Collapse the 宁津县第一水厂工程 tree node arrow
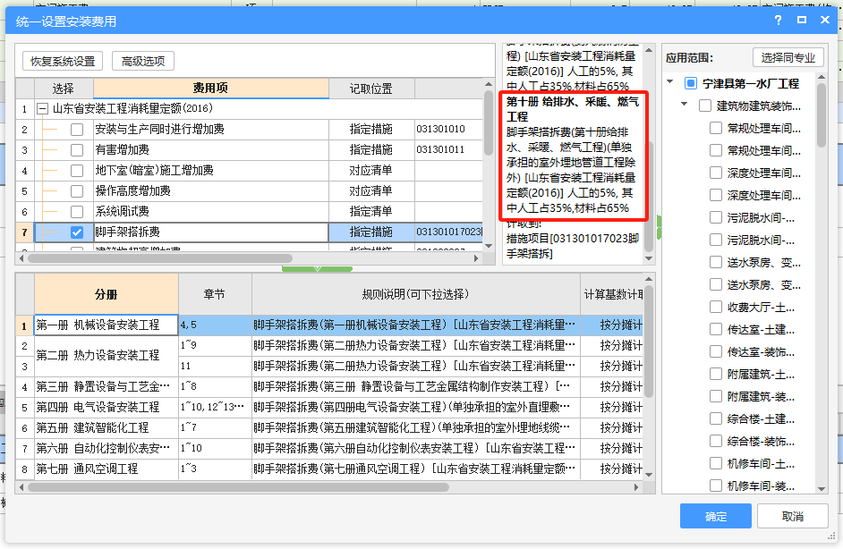Image resolution: width=843 pixels, height=549 pixels. (x=670, y=83)
